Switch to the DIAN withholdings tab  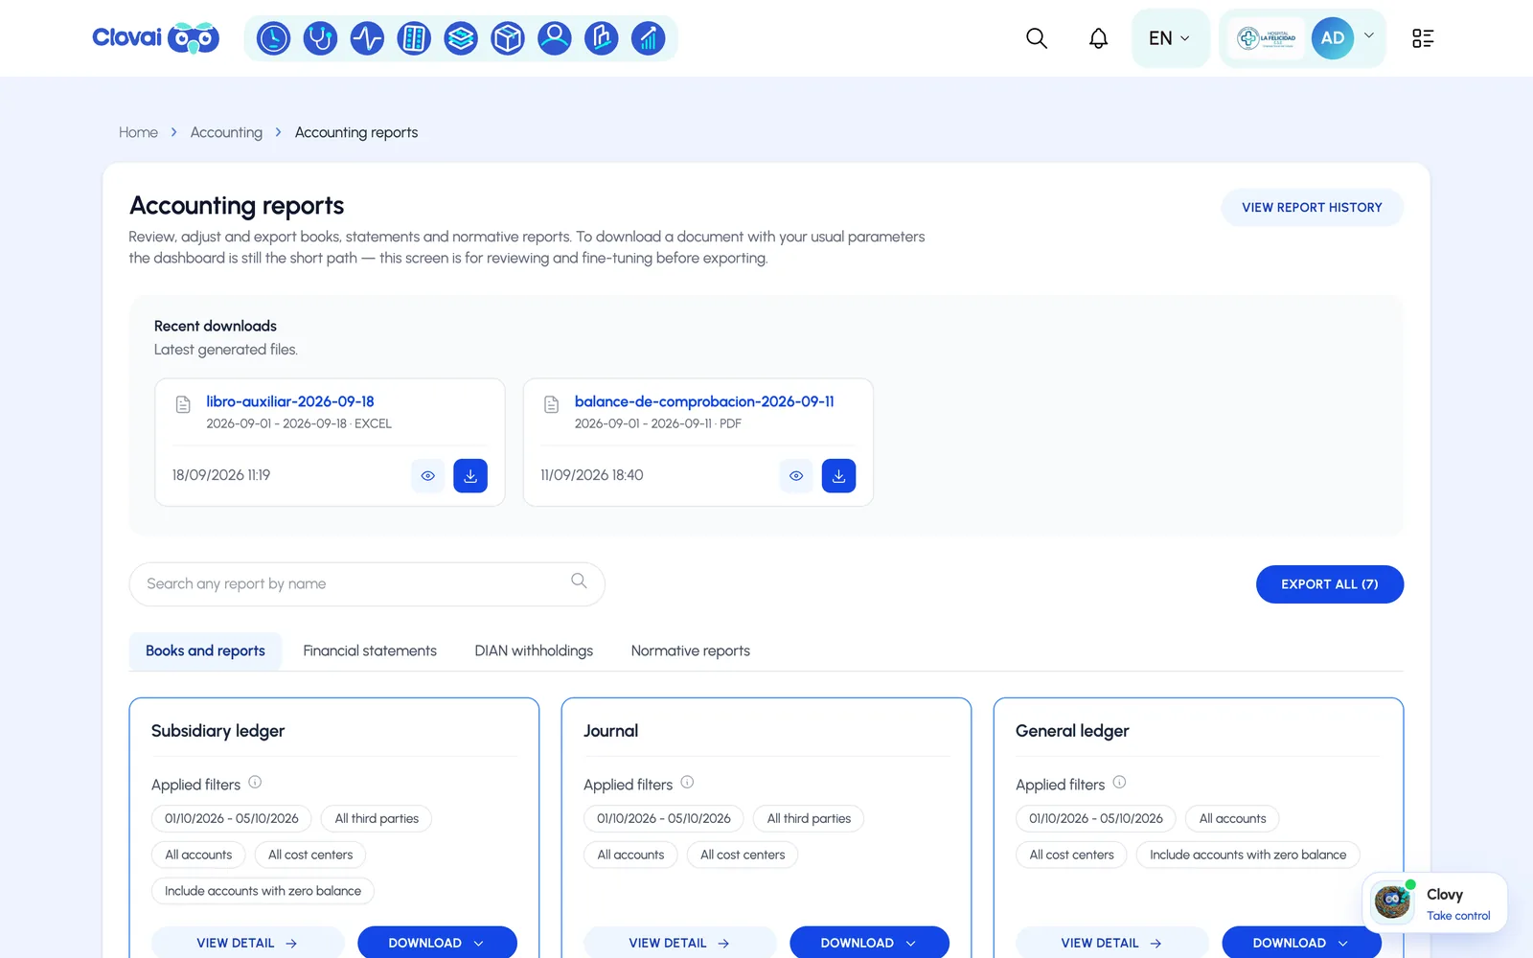tap(534, 651)
